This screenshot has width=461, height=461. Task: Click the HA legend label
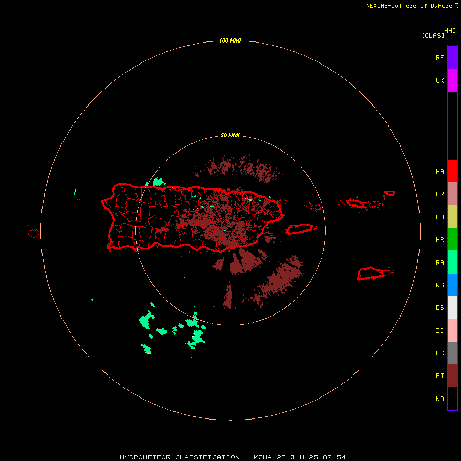pyautogui.click(x=439, y=172)
